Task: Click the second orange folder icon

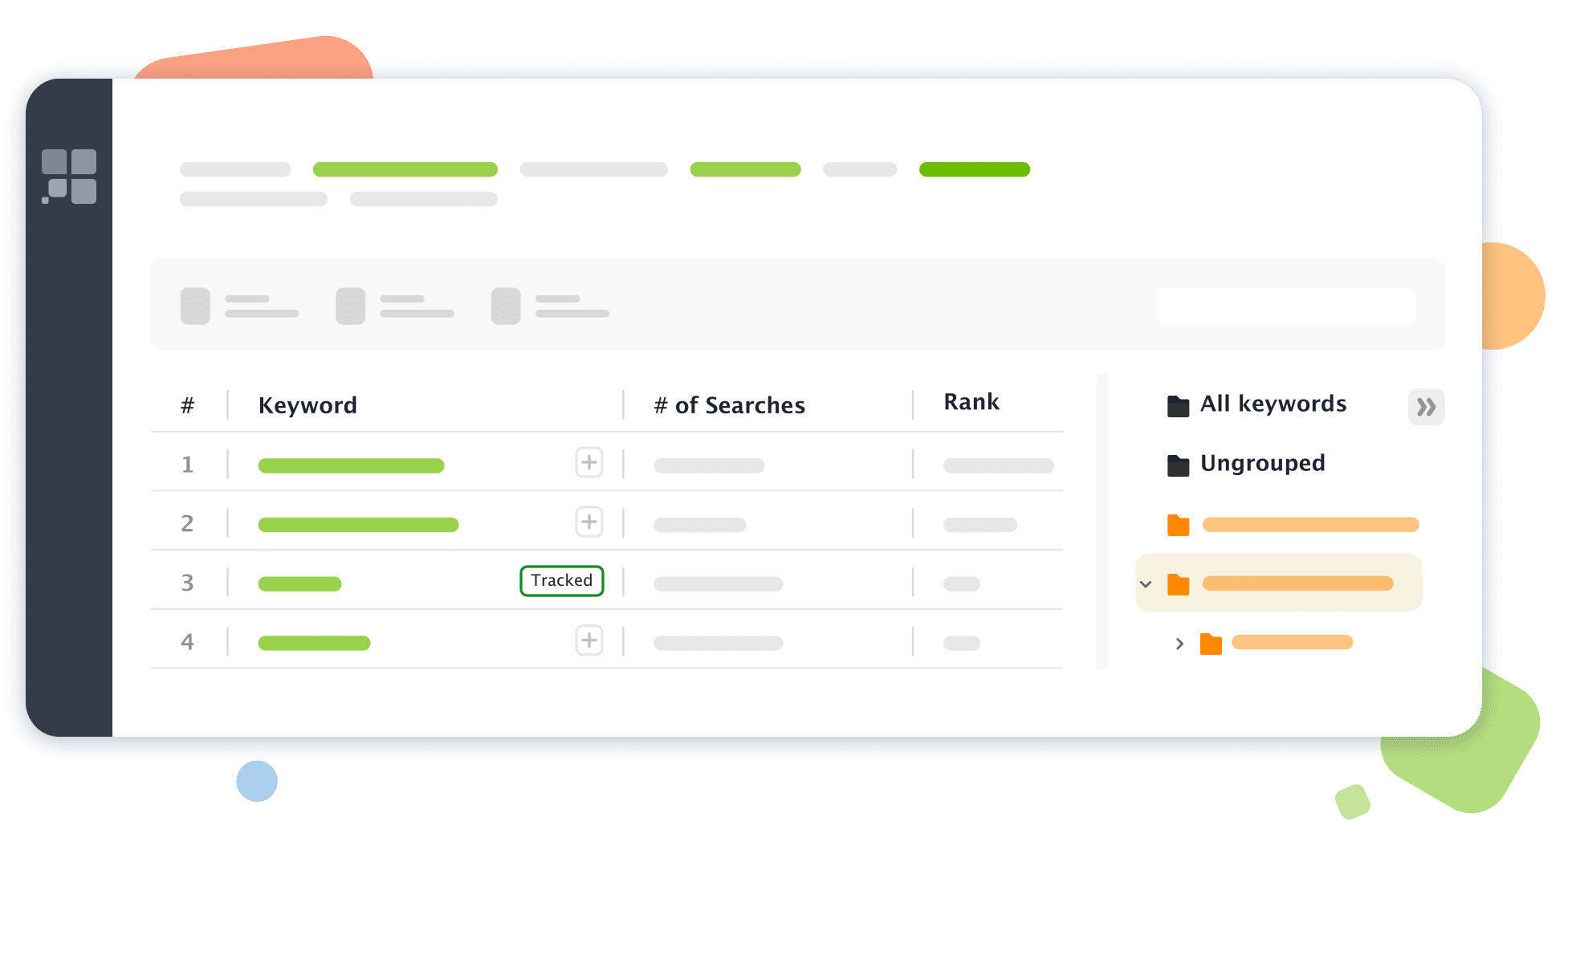Action: point(1179,581)
